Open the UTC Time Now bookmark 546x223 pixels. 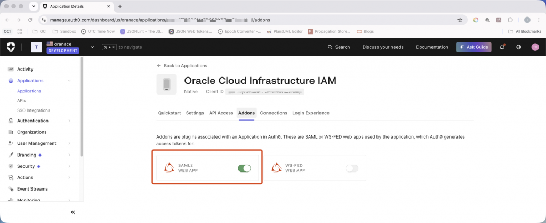point(98,31)
